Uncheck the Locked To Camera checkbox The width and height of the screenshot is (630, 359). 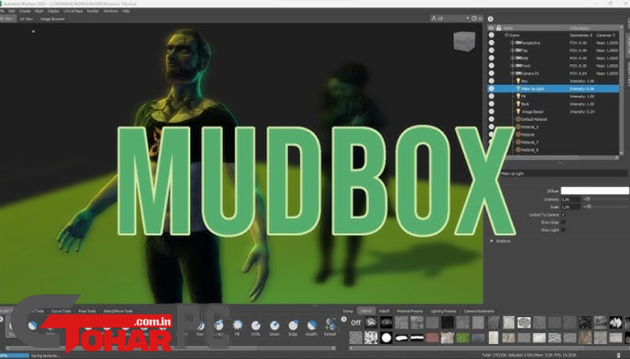(x=563, y=215)
